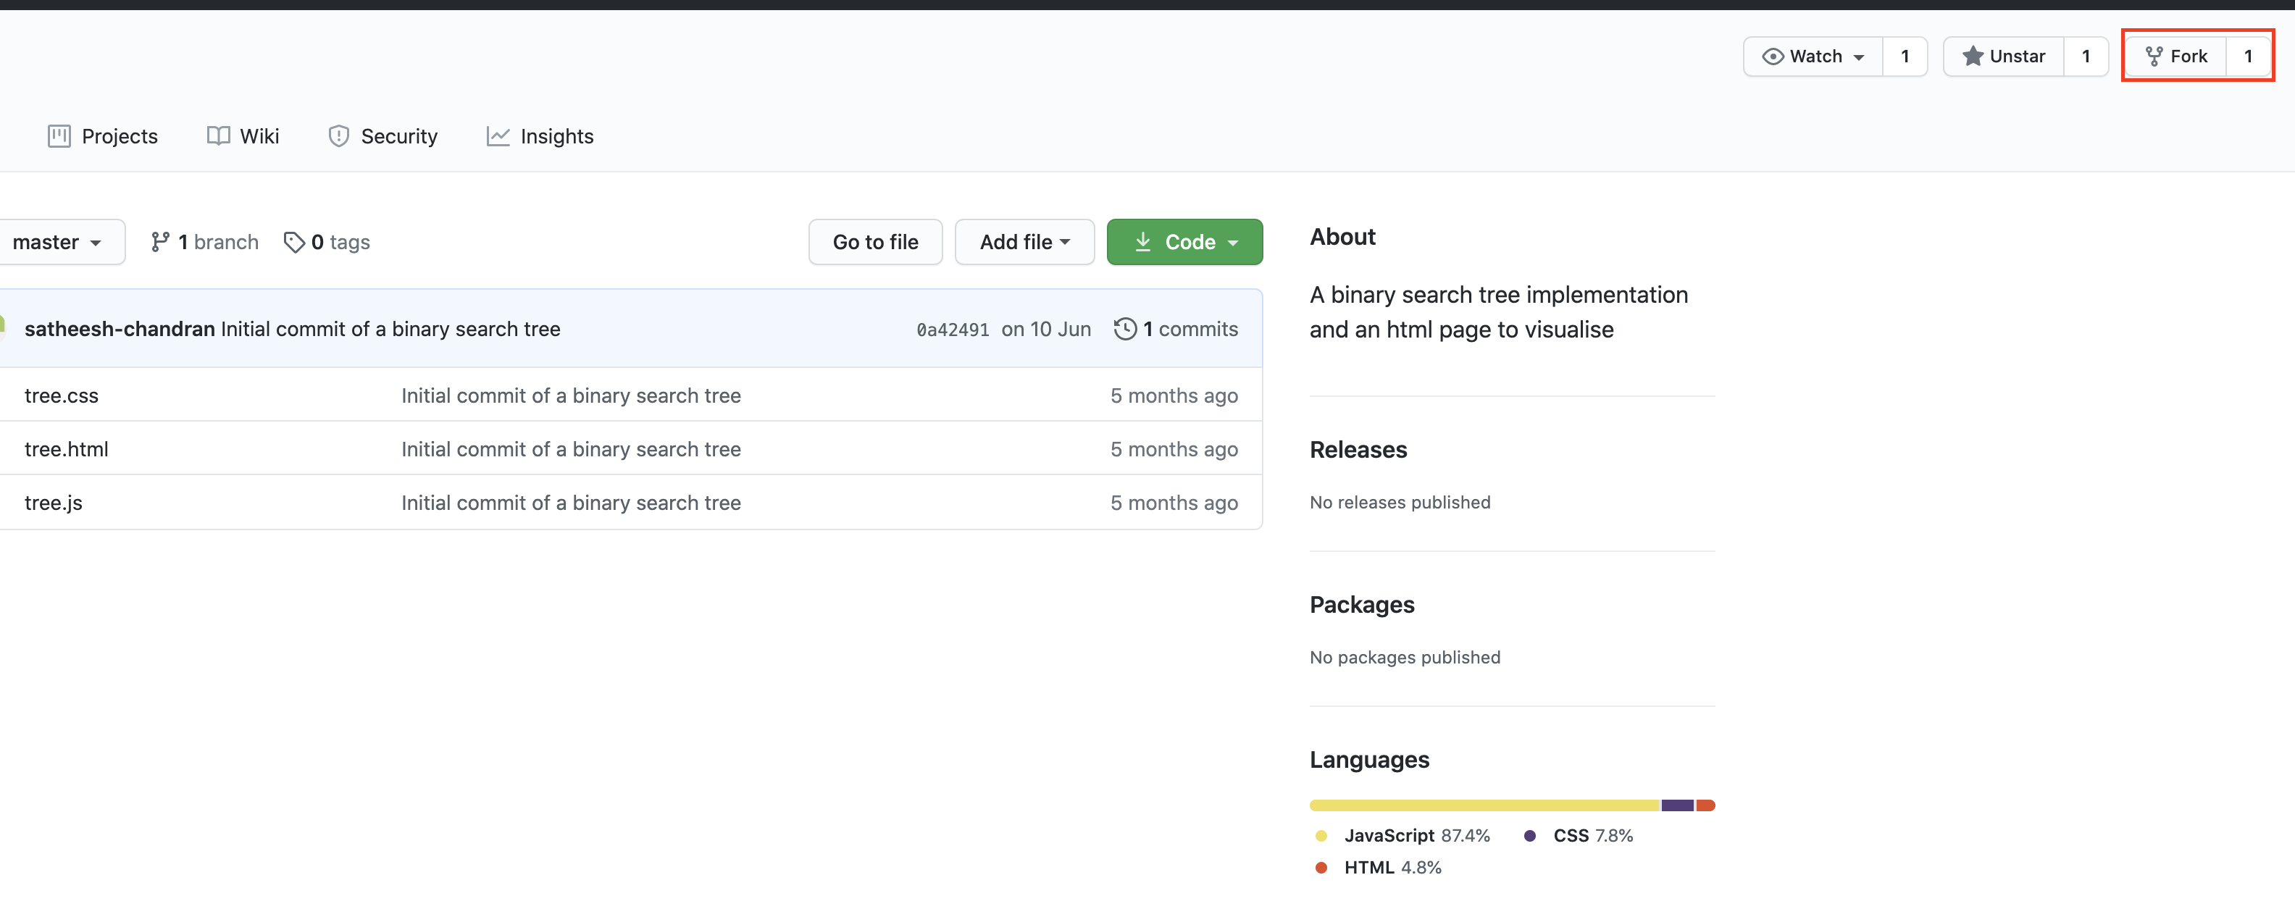Click the tag icon beside 0 tags
2295x917 pixels.
coord(294,243)
